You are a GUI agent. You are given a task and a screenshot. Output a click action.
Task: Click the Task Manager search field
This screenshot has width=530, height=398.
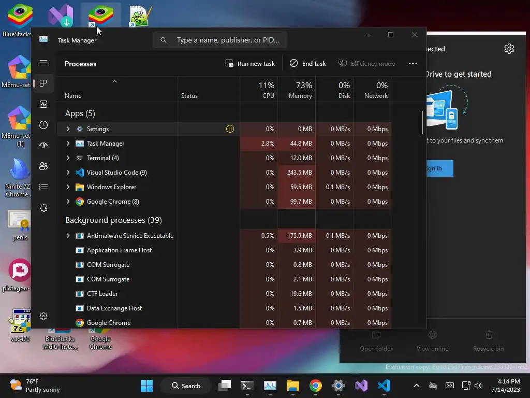[x=219, y=40]
